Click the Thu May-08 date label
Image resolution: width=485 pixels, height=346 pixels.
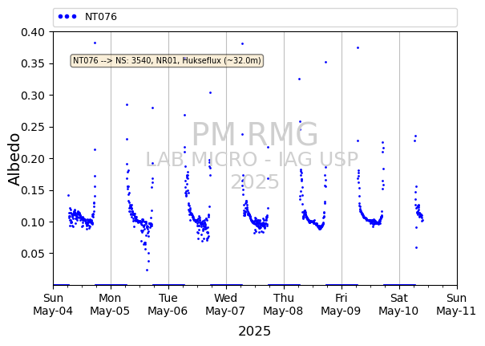tap(283, 304)
